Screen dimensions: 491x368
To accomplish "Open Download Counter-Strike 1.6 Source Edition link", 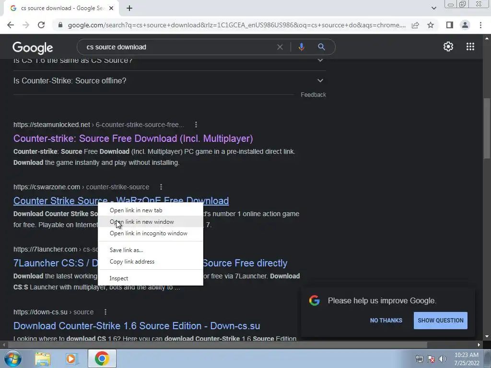I will pos(137,326).
